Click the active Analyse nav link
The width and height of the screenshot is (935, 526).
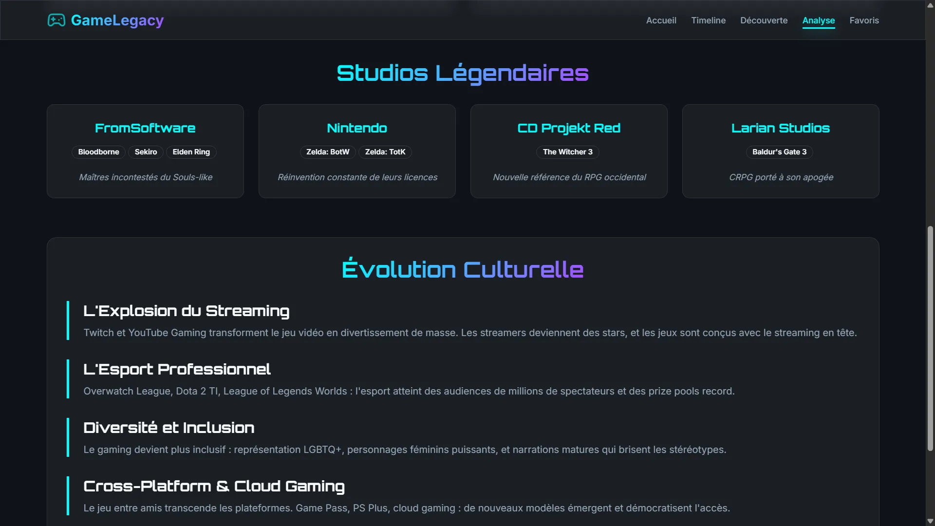tap(819, 20)
